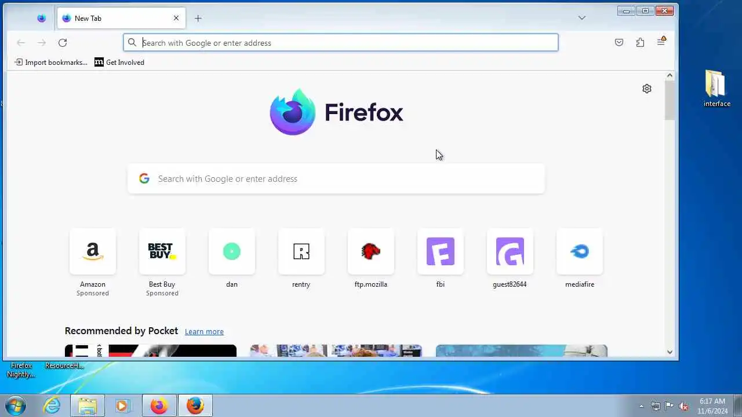Open Windows Explorer from the taskbar
This screenshot has height=417, width=742.
coord(88,405)
